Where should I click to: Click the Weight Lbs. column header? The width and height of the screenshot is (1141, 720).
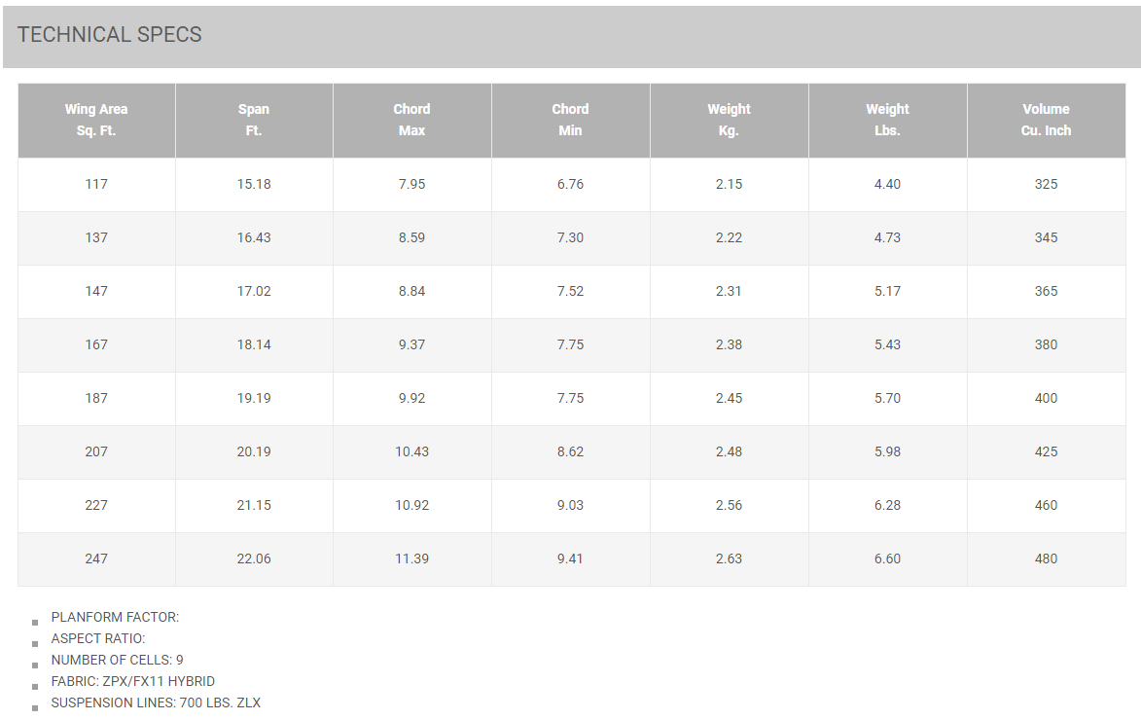[x=887, y=120]
